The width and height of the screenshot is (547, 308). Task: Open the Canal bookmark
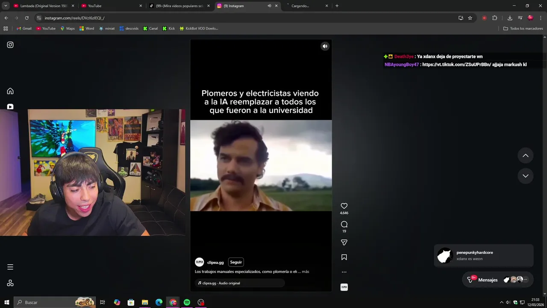tap(150, 29)
